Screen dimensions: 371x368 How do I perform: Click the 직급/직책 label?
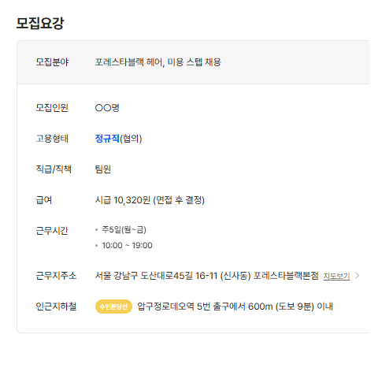click(54, 169)
